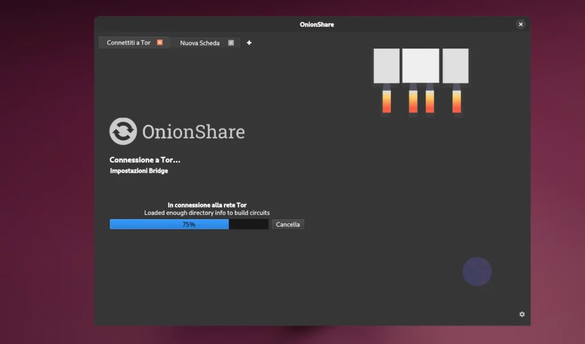Click the Connessione a Tor heading

pos(145,160)
